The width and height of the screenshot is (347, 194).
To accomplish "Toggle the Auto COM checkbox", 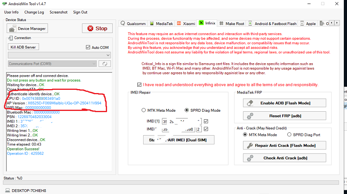I will click(x=88, y=47).
